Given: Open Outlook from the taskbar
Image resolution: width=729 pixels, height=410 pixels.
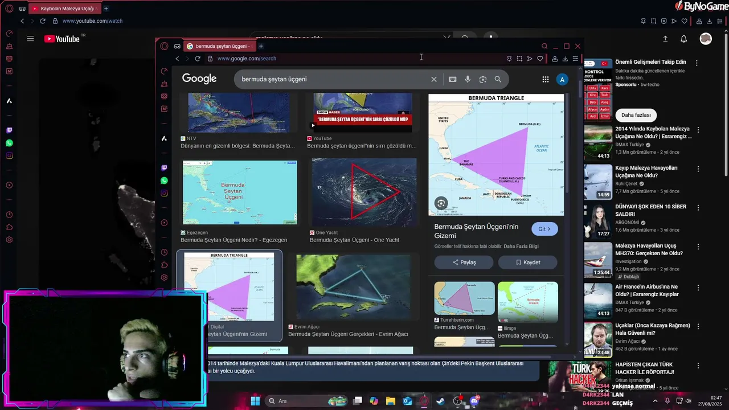Looking at the screenshot, I should (407, 401).
